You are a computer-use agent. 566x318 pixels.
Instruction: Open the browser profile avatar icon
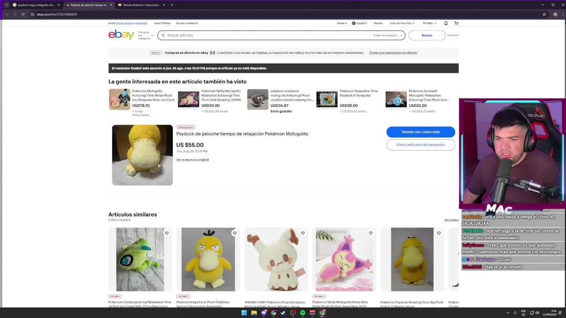(555, 14)
